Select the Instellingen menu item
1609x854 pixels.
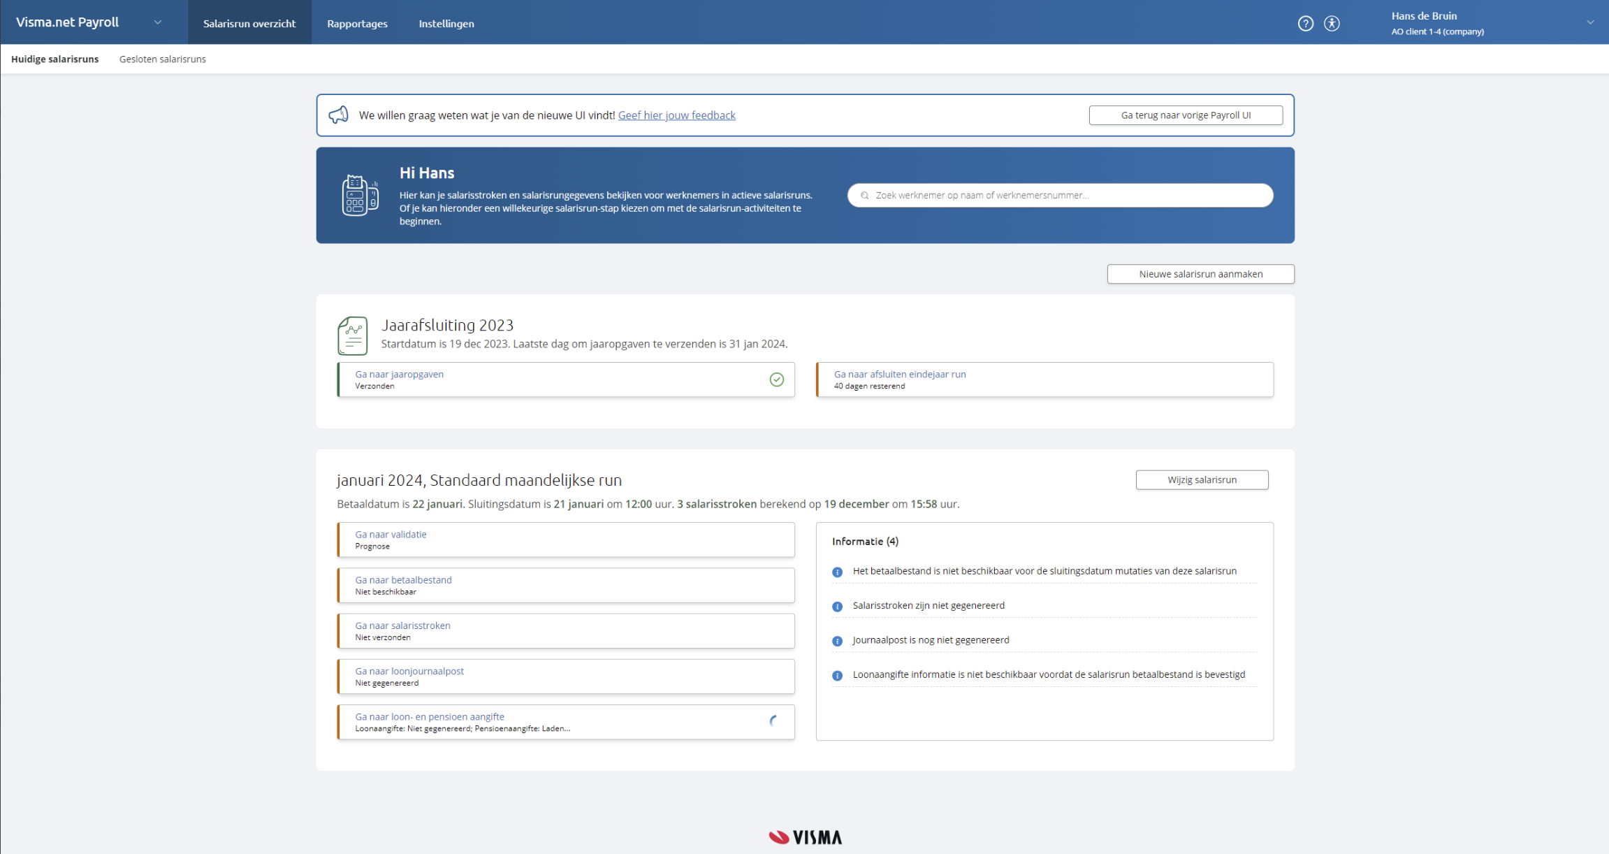click(x=446, y=23)
